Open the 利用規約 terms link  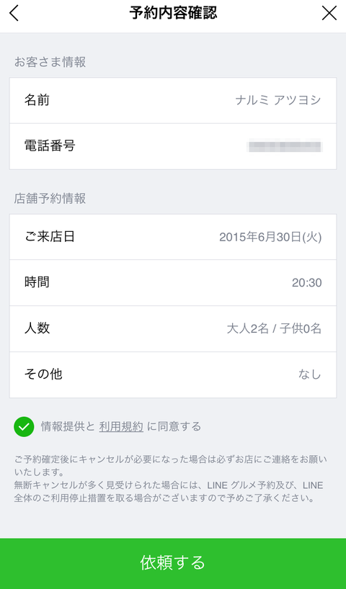pos(121,426)
